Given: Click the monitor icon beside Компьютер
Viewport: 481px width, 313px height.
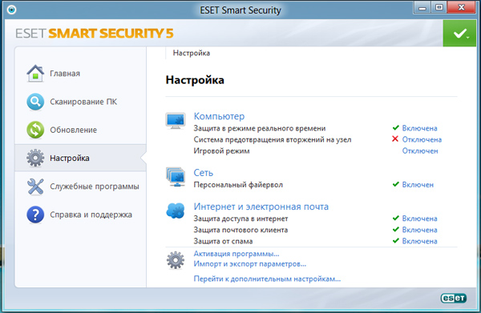Looking at the screenshot, I should [176, 121].
